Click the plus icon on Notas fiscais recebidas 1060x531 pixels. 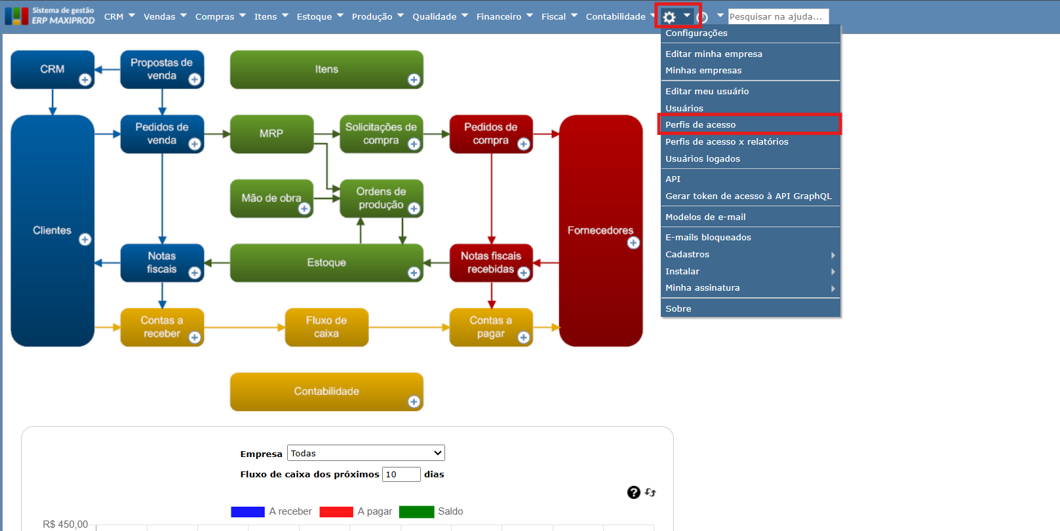coord(523,273)
